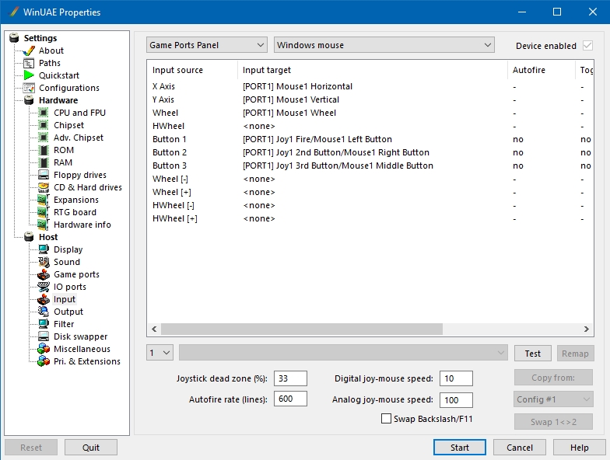Click the Quit button
This screenshot has width=610, height=460.
(x=90, y=448)
